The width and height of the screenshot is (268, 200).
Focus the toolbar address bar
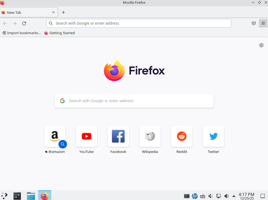139,23
